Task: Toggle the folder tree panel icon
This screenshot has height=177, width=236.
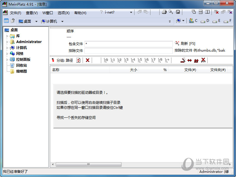Action: pyautogui.click(x=6, y=21)
